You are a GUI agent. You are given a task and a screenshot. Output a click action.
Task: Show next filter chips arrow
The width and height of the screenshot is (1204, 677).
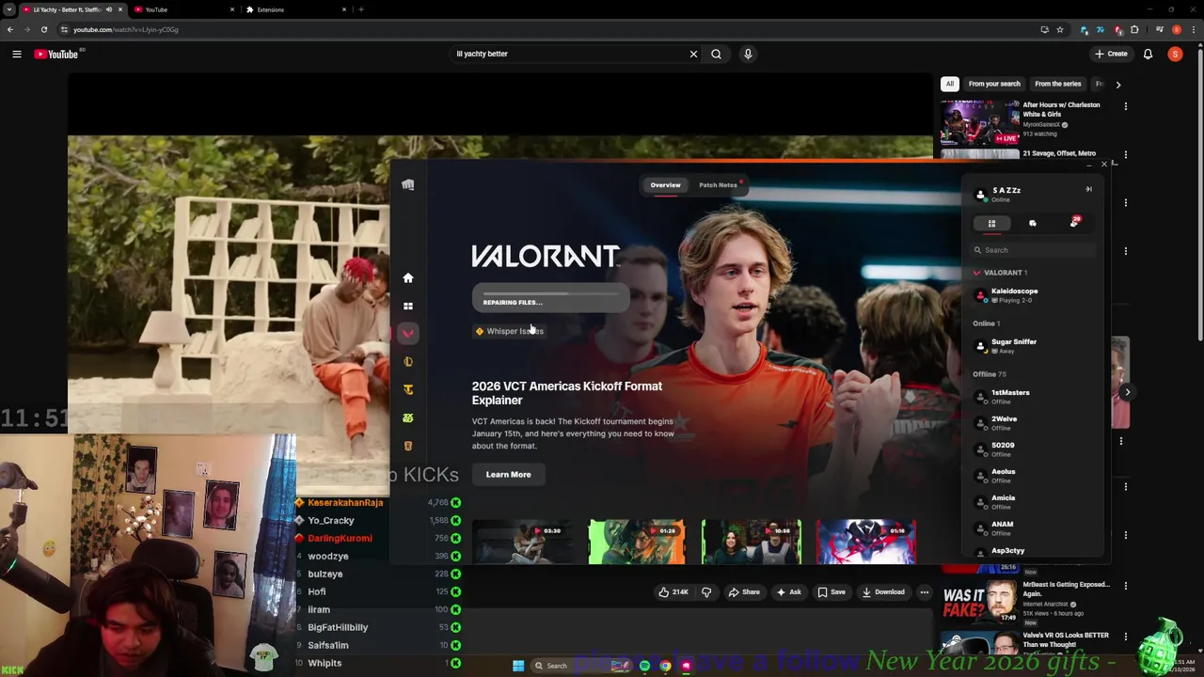click(1117, 84)
